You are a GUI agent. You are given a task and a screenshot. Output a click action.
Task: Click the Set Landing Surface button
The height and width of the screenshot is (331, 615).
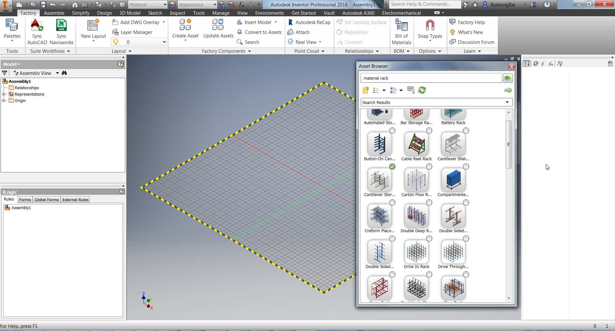362,22
